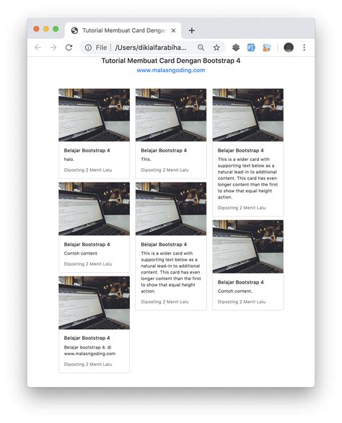Image resolution: width=342 pixels, height=423 pixels.
Task: Bookmark this page with the star icon
Action: [x=216, y=48]
